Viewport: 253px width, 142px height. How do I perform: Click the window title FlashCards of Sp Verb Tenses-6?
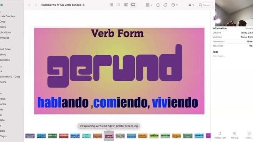62,5
